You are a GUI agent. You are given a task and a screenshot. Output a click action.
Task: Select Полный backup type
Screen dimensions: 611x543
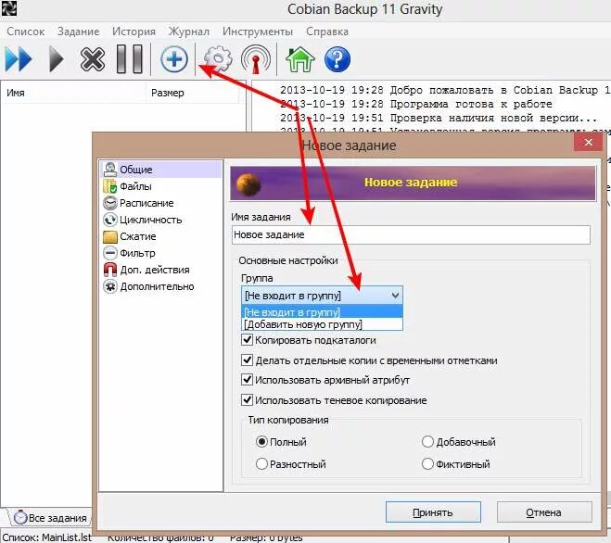pyautogui.click(x=261, y=442)
